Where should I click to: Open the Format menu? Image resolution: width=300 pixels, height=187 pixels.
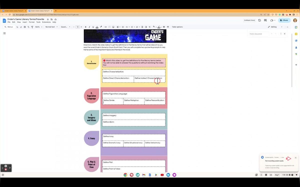click(31, 22)
